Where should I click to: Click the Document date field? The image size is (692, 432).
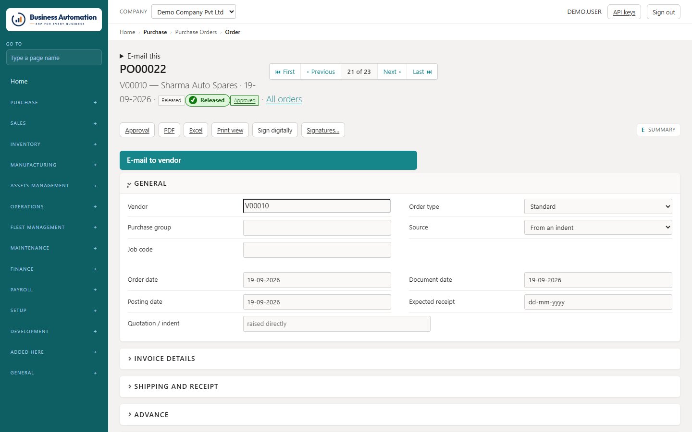tap(598, 280)
